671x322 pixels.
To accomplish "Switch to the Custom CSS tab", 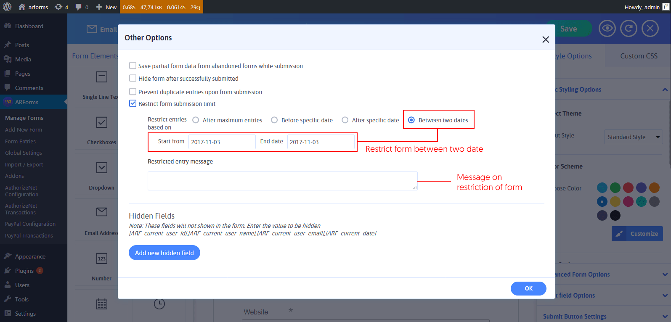I will point(638,56).
